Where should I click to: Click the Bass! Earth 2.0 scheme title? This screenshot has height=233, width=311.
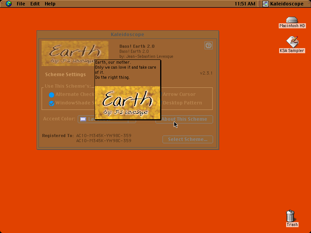(137, 46)
